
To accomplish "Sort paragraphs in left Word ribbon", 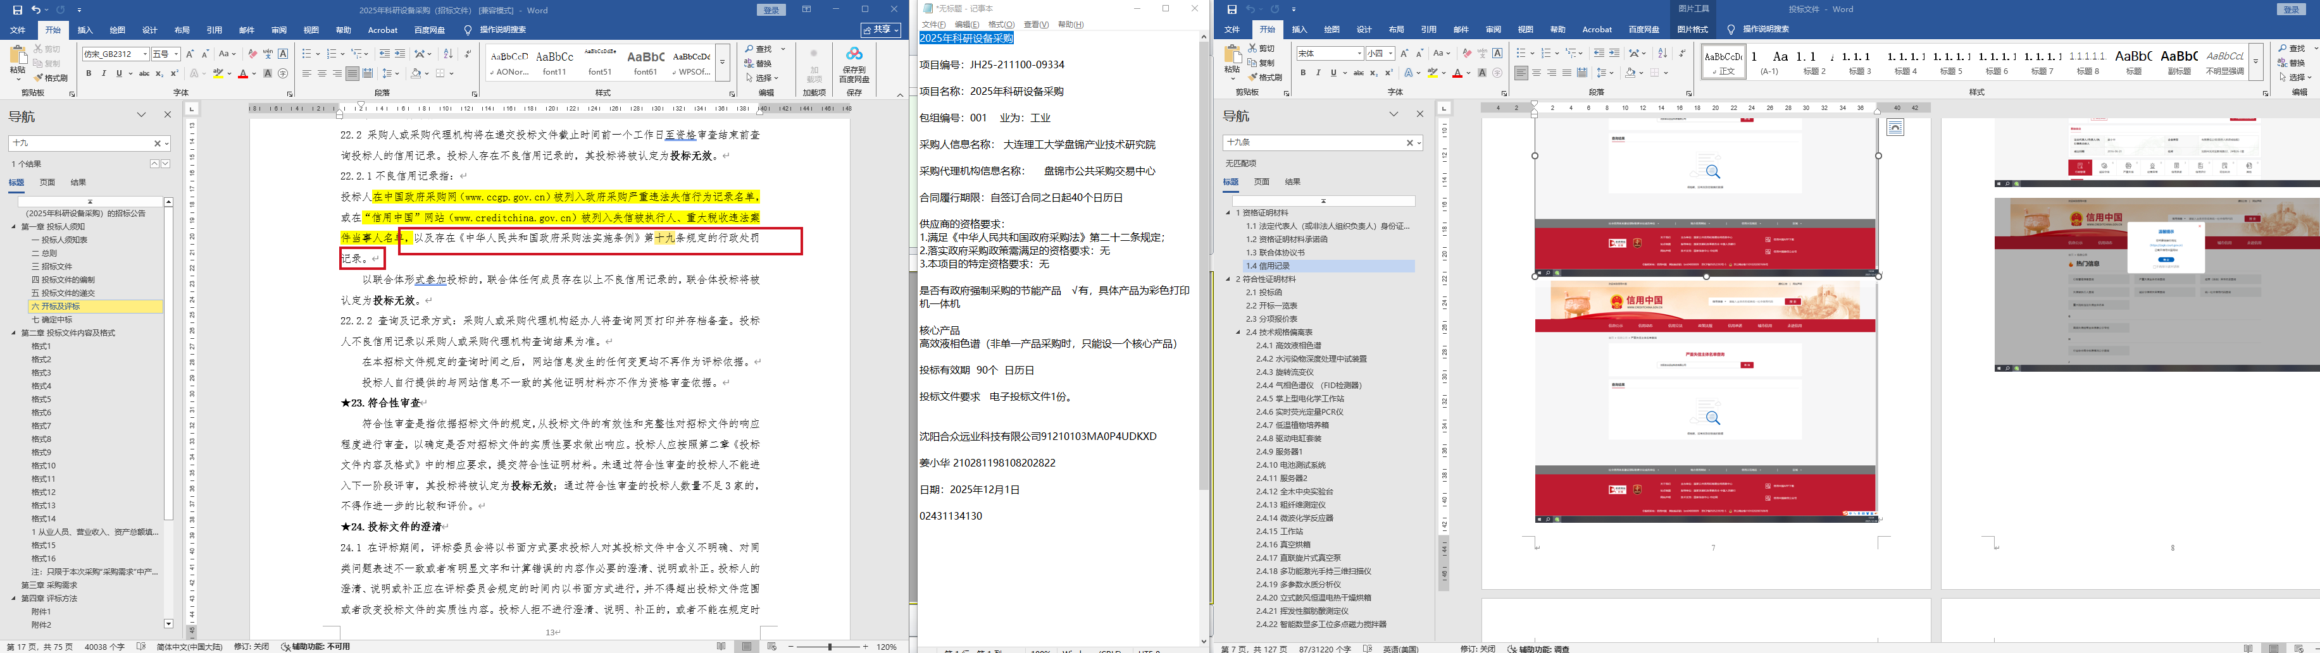I will (x=449, y=54).
